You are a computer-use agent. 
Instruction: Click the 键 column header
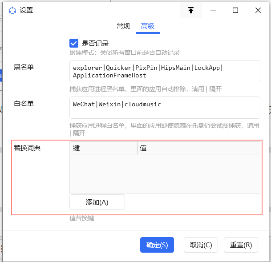(x=104, y=148)
